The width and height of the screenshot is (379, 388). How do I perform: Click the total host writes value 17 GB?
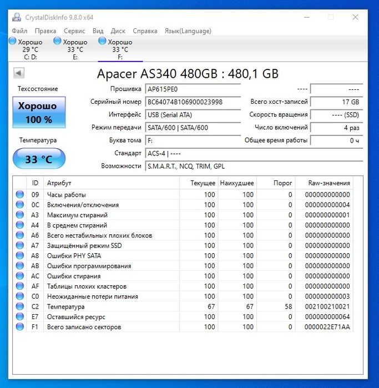point(337,102)
